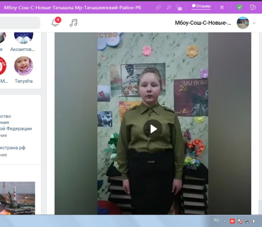The width and height of the screenshot is (262, 227).
Task: Click the green shield protection icon
Action: click(x=239, y=7)
